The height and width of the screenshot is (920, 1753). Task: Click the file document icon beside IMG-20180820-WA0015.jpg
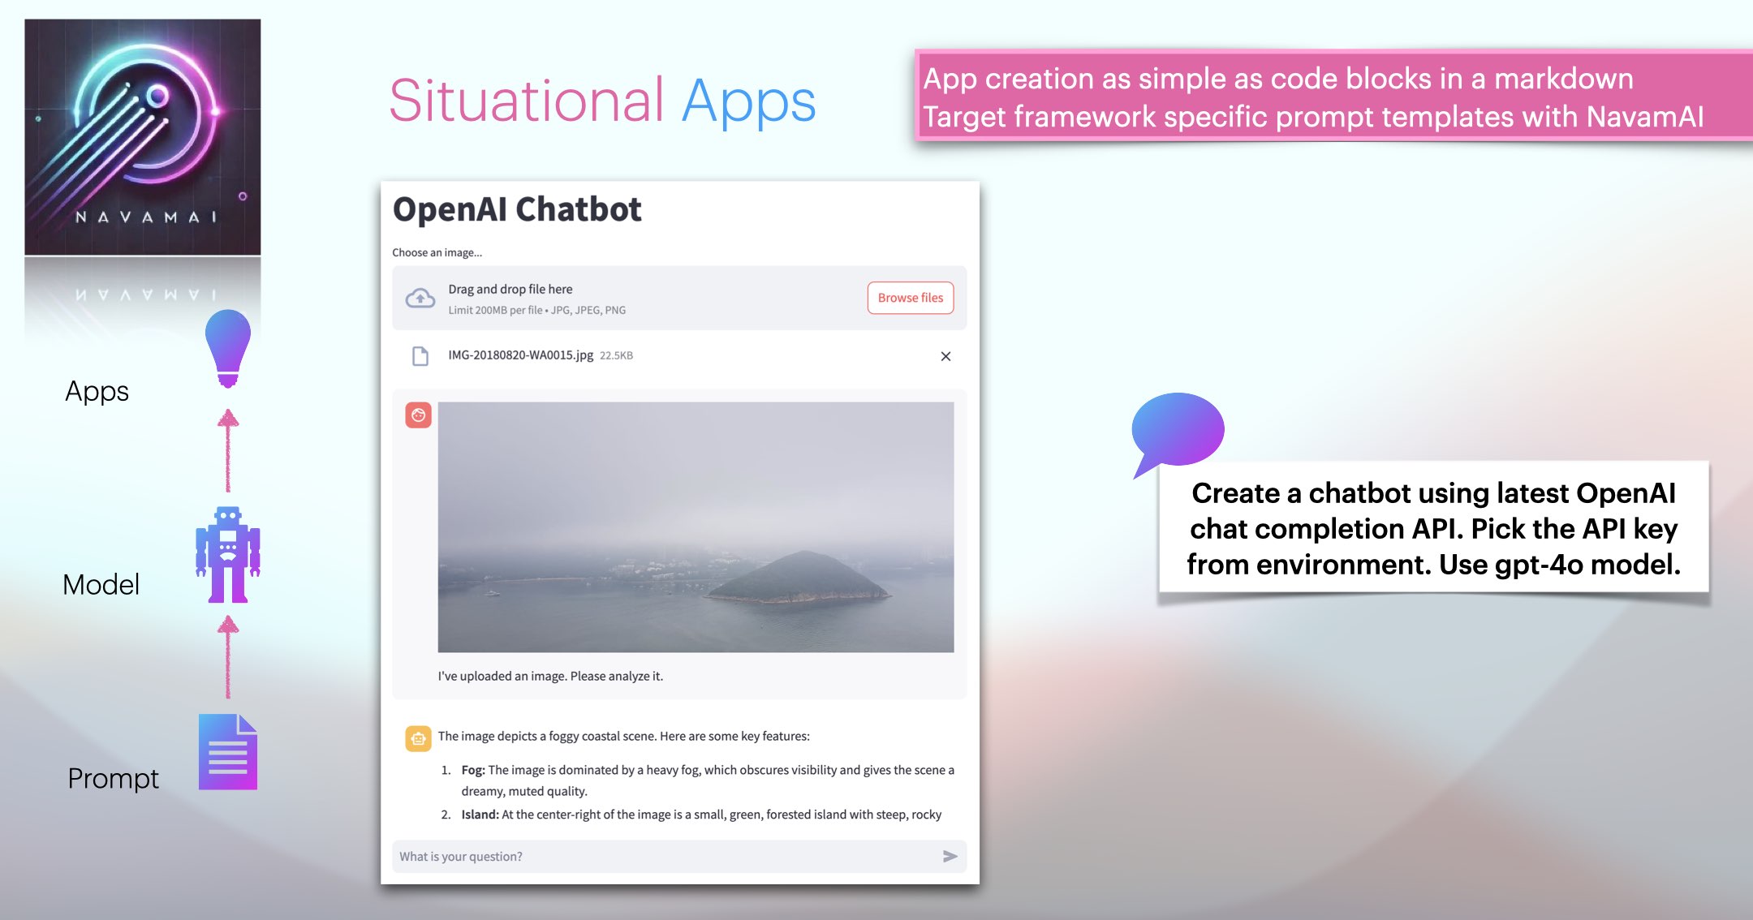[x=420, y=356]
